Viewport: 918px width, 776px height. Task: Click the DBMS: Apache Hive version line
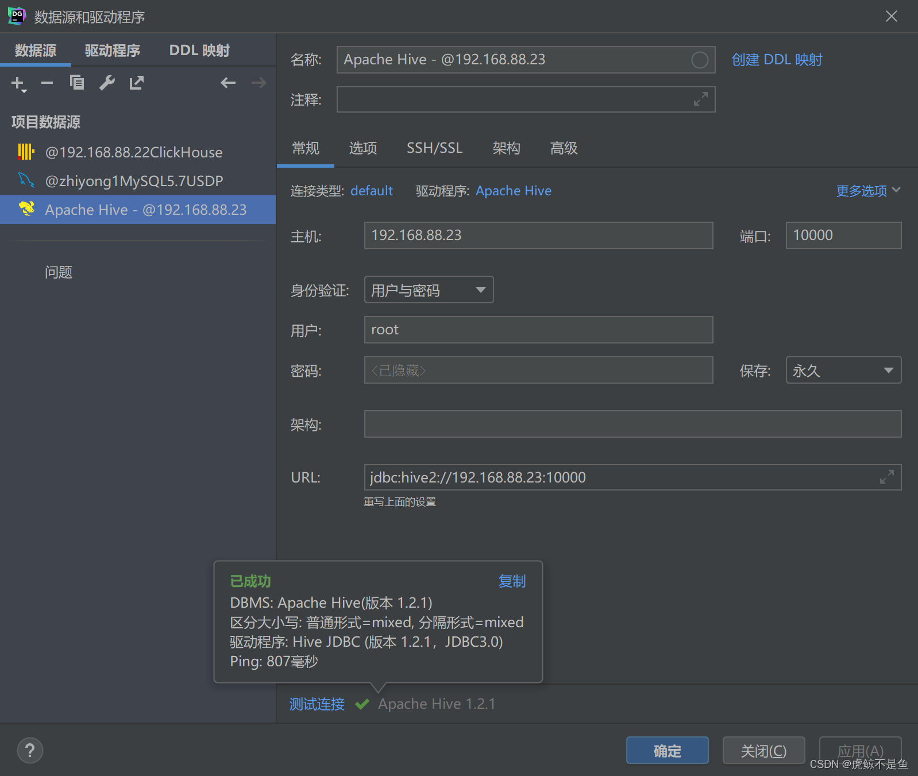[x=331, y=603]
